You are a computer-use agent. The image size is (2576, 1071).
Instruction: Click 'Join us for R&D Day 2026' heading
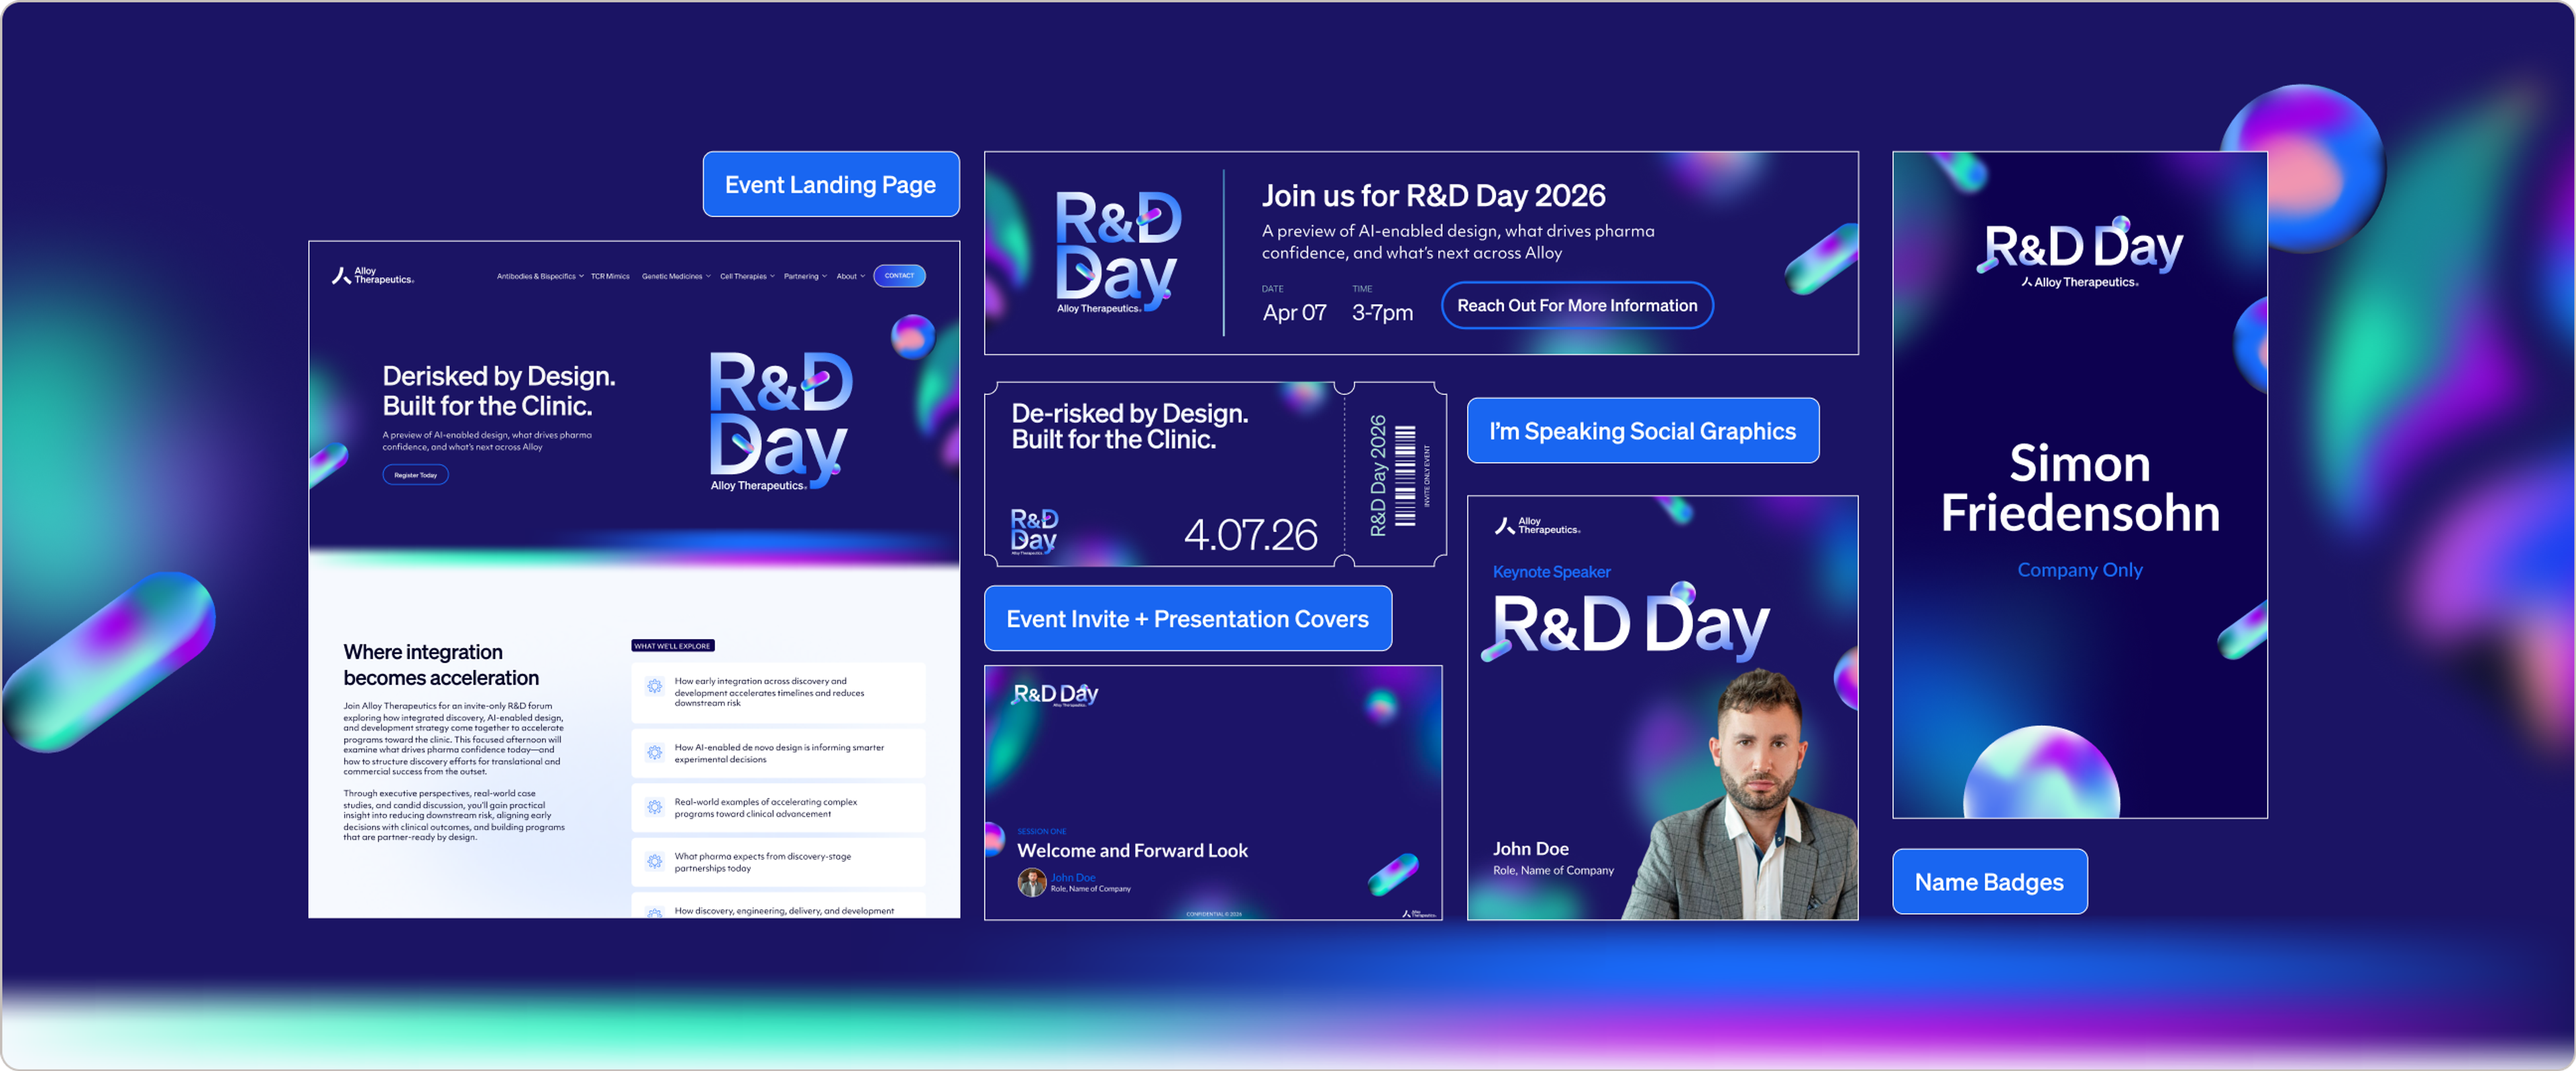(x=1433, y=196)
